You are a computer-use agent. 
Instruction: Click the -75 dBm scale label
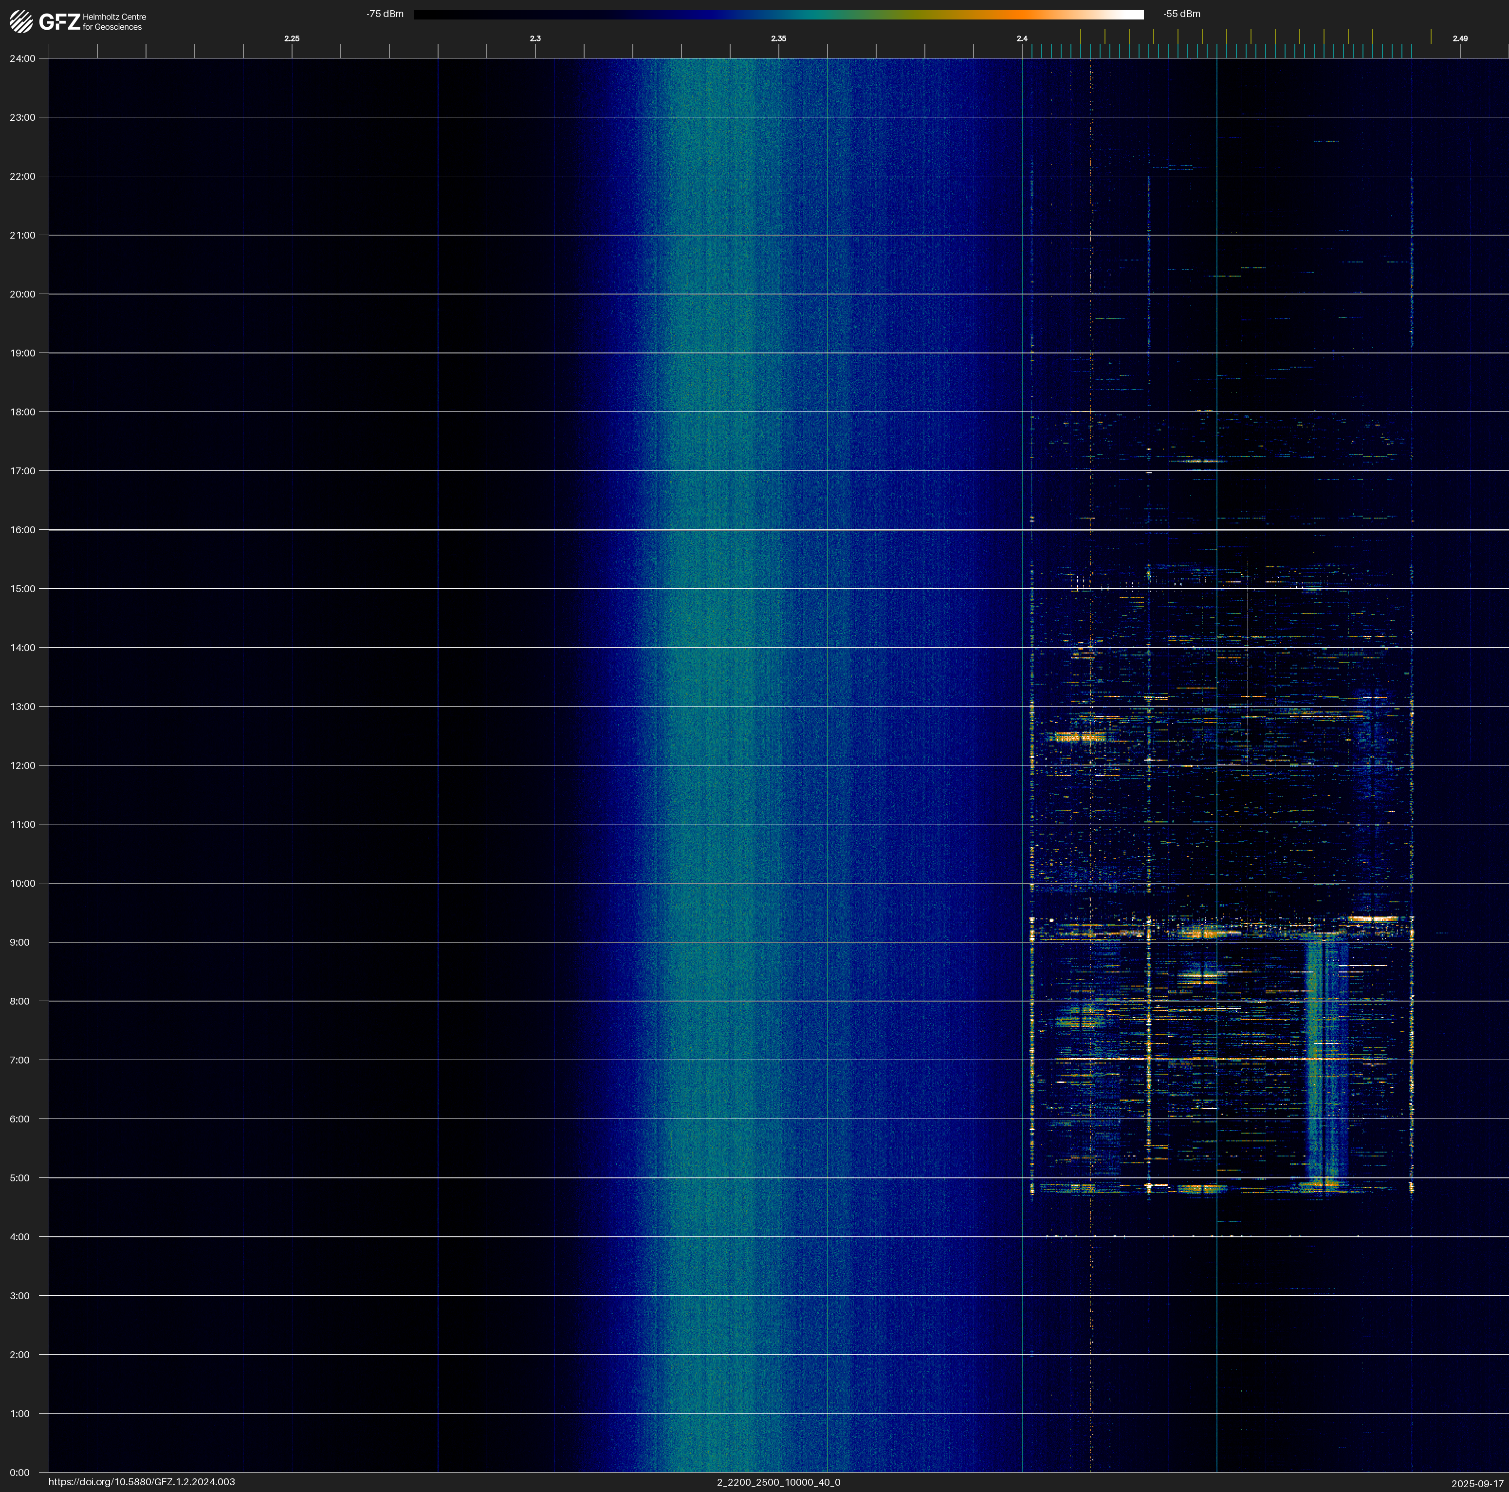click(385, 14)
